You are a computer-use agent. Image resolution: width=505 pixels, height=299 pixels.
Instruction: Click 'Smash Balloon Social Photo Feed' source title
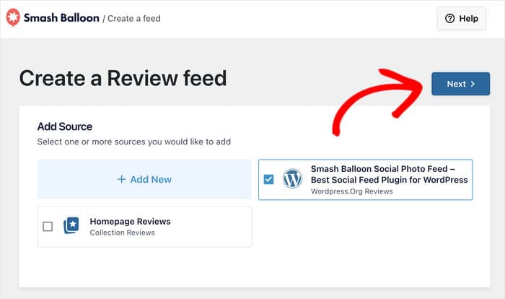point(389,174)
